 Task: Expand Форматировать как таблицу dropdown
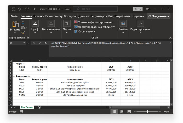(114, 27)
